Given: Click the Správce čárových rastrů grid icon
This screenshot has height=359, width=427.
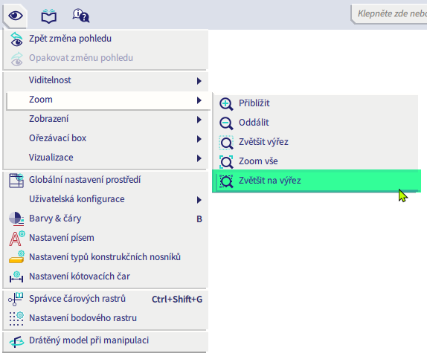Looking at the screenshot, I should (x=16, y=299).
